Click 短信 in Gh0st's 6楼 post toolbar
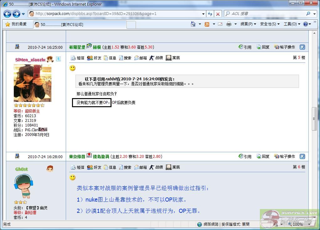 (x=77, y=167)
